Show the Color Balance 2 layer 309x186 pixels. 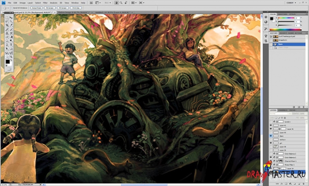(271, 154)
